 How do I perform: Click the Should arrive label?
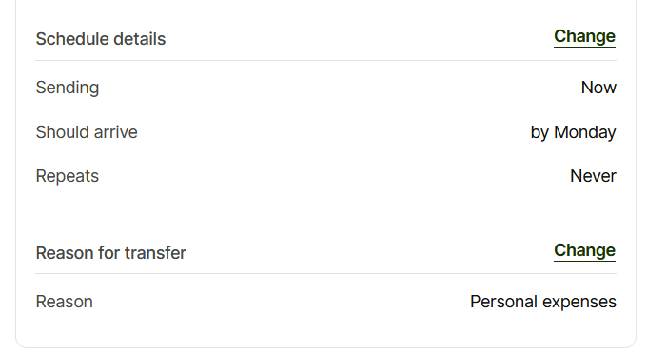(87, 132)
